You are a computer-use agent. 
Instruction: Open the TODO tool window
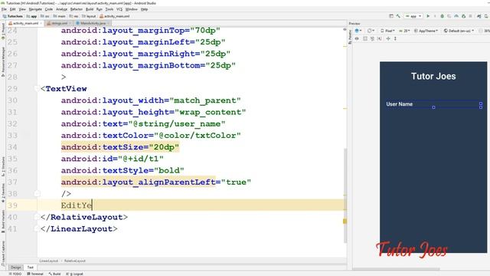point(15,274)
